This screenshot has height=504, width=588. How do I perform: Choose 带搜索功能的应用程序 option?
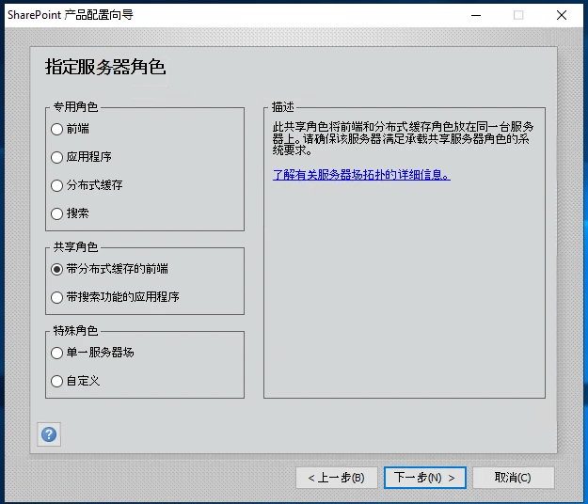56,297
